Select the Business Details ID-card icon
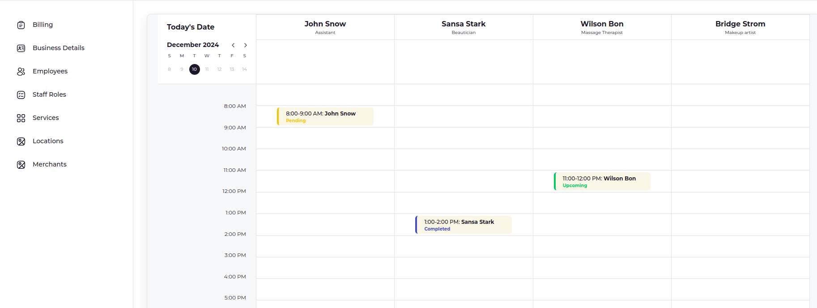Screen dimensions: 817x308 21,47
